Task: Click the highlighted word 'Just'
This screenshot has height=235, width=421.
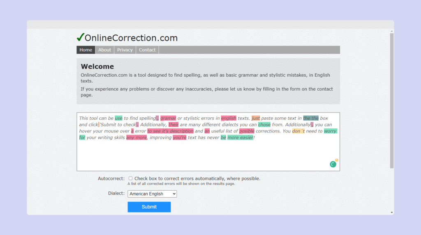Action: click(x=256, y=118)
